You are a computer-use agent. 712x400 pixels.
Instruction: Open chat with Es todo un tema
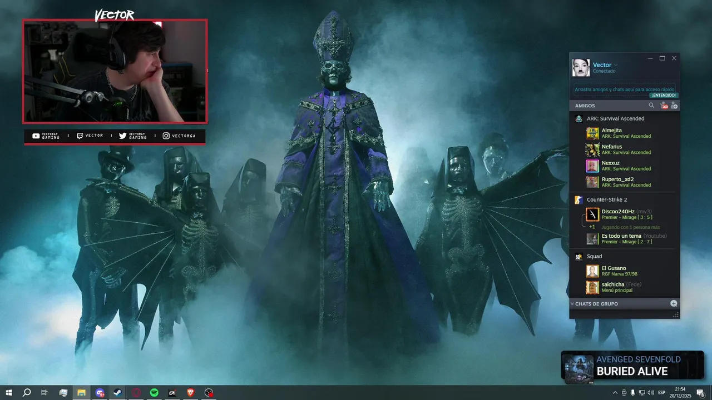tap(625, 239)
